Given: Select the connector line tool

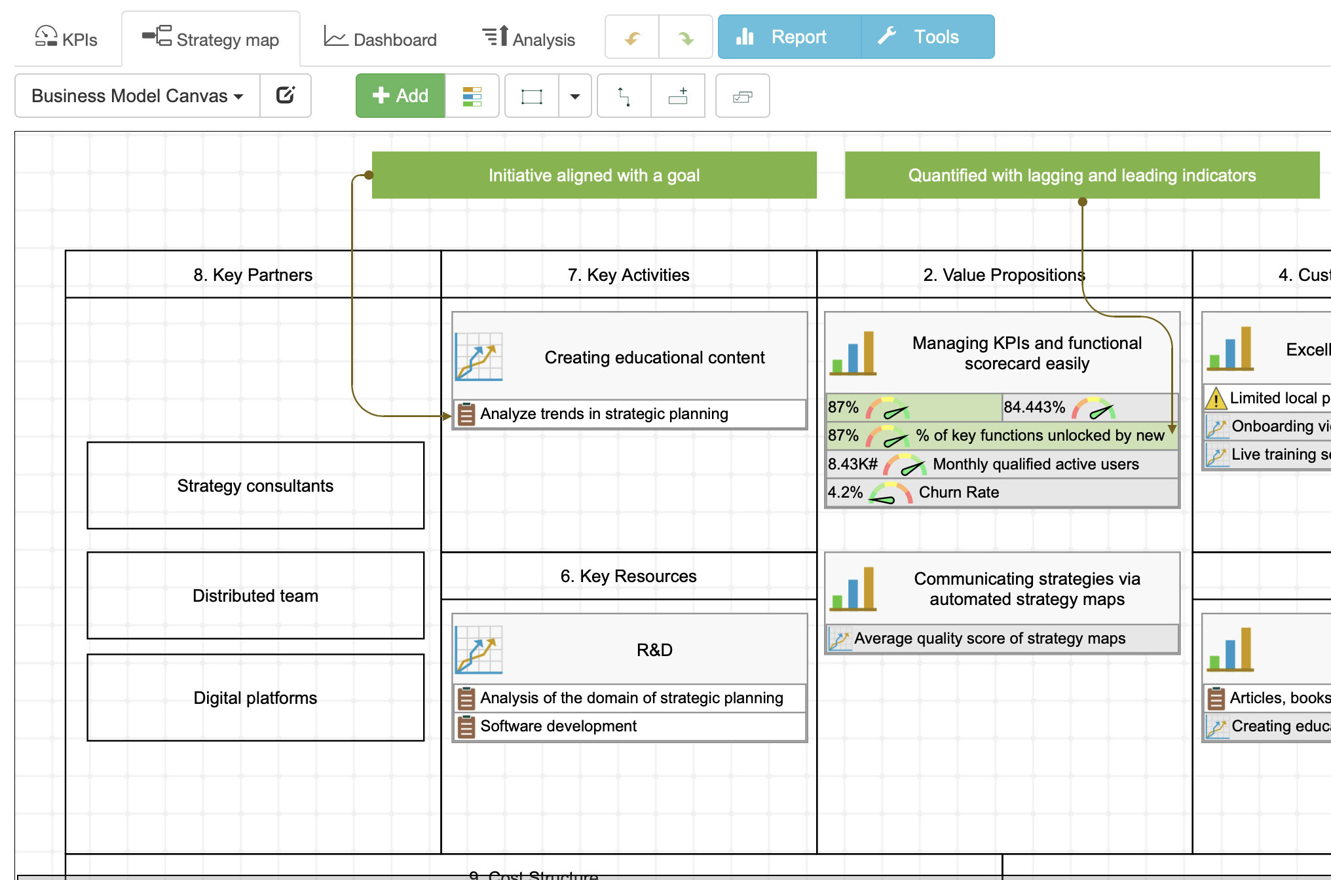Looking at the screenshot, I should pyautogui.click(x=624, y=96).
